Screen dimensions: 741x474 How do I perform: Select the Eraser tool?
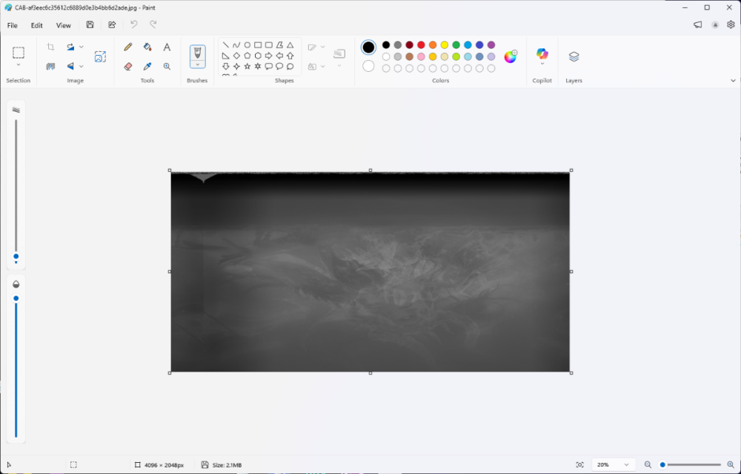pyautogui.click(x=128, y=66)
